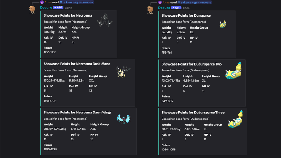Open the Dunsparce thumbnail image
281x158 pixels.
pos(223,24)
